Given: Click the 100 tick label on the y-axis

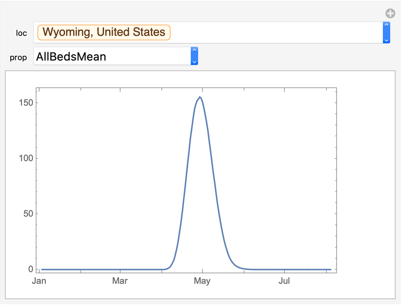Looking at the screenshot, I should pyautogui.click(x=26, y=158).
